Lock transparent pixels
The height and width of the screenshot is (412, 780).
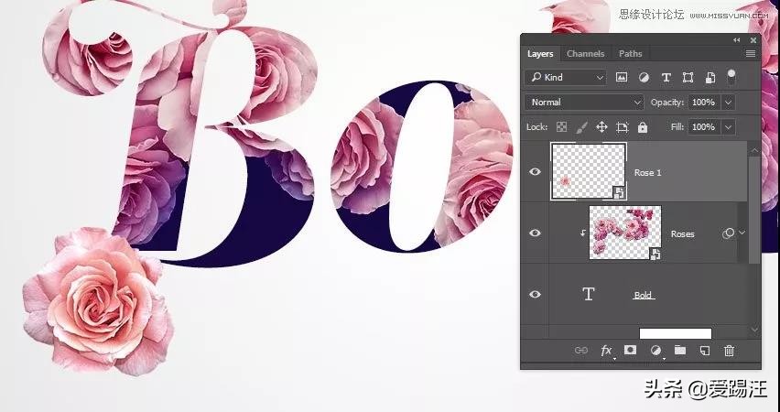coord(561,127)
